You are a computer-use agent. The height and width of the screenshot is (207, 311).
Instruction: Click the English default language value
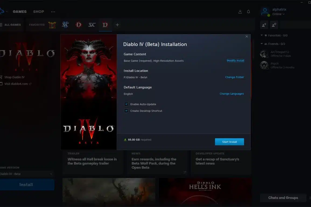[128, 94]
